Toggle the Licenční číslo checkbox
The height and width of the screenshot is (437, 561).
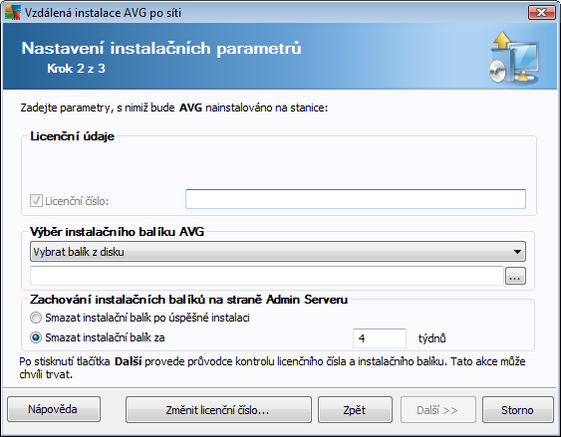click(x=36, y=201)
